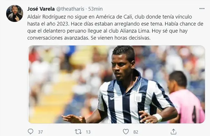This screenshot has width=210, height=136.
Task: Open the attached footballer photo
Action: click(116, 84)
